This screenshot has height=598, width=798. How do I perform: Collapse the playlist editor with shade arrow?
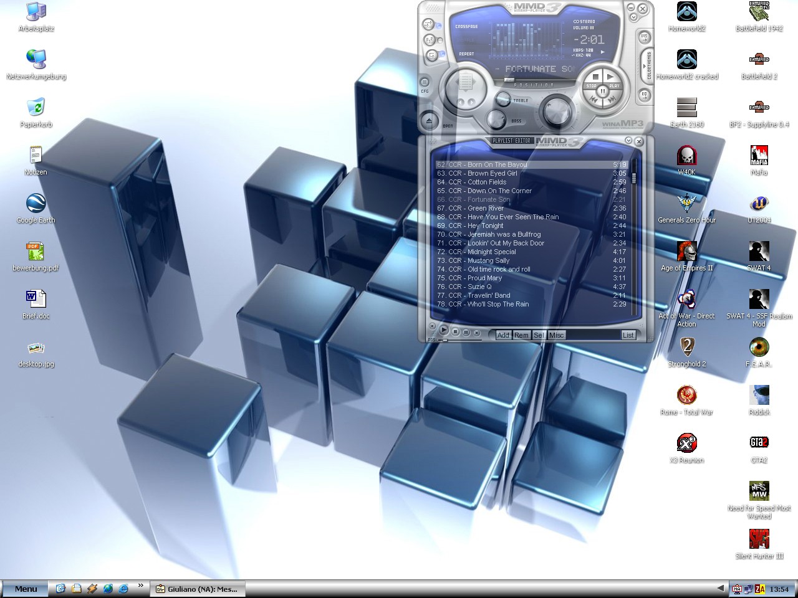click(628, 141)
